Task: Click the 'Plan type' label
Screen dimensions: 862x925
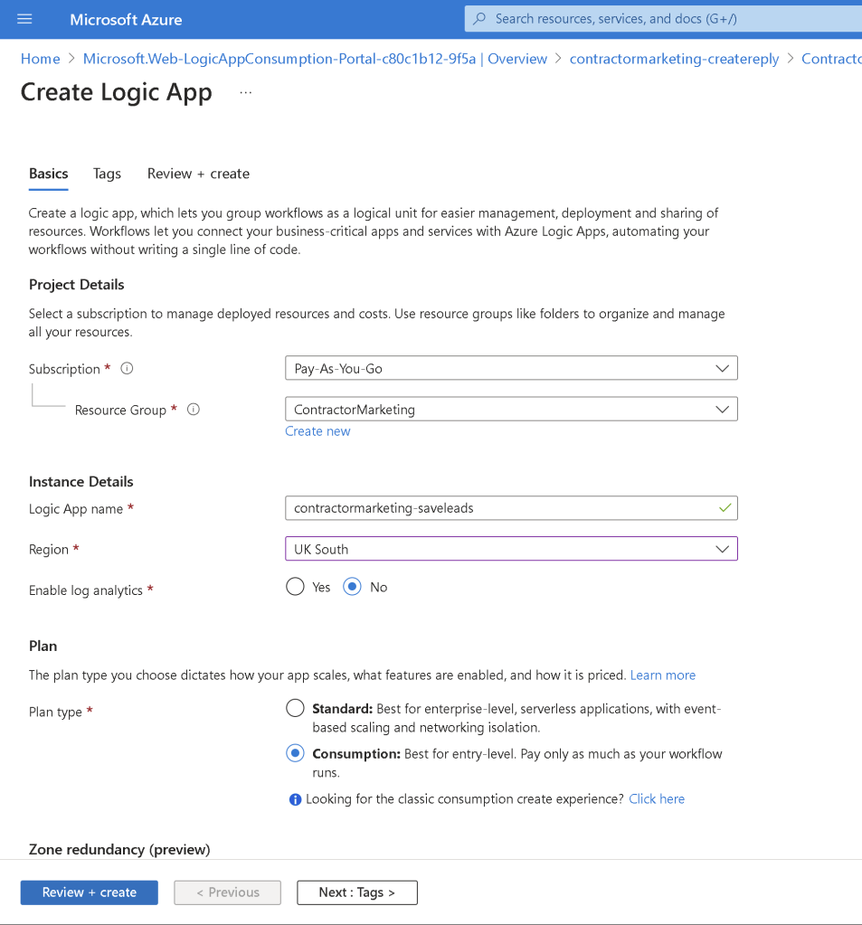Action: click(55, 712)
